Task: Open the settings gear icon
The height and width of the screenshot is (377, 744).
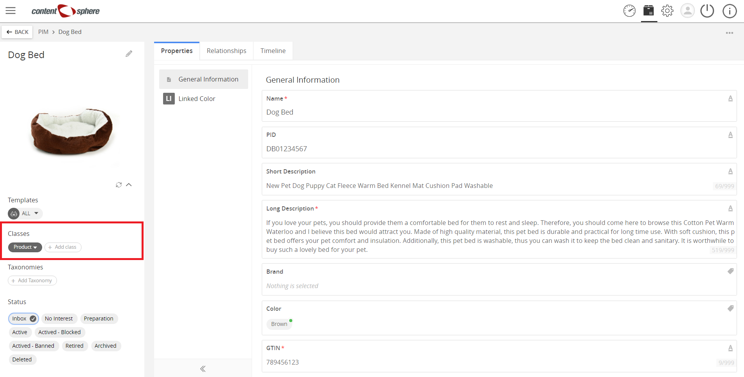Action: (668, 11)
